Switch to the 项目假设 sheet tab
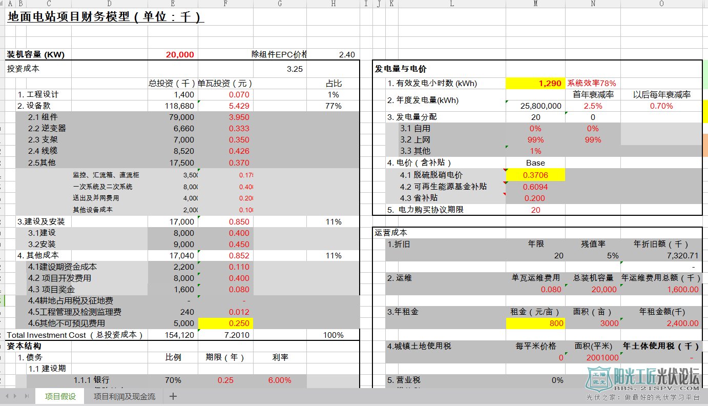708x406 pixels. click(x=60, y=396)
